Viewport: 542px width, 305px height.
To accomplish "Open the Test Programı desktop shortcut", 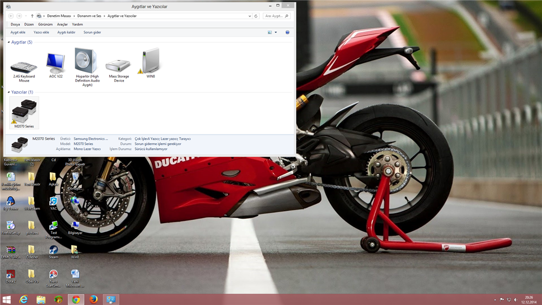I will pyautogui.click(x=53, y=230).
